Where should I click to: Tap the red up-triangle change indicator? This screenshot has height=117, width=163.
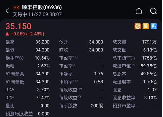point(7,34)
